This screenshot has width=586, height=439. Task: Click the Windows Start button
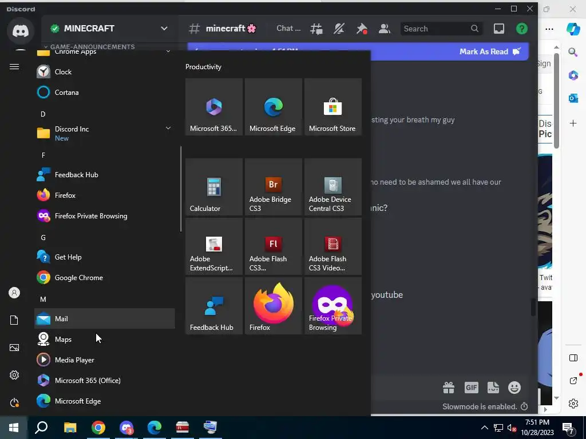coord(14,427)
